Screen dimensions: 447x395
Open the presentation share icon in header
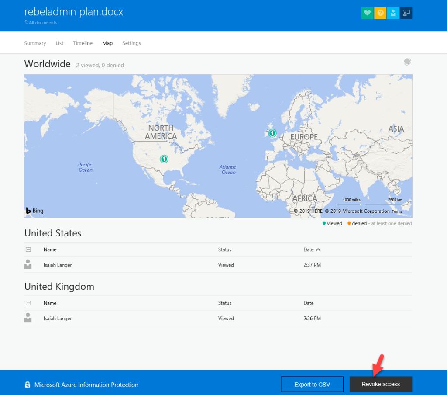pyautogui.click(x=406, y=13)
